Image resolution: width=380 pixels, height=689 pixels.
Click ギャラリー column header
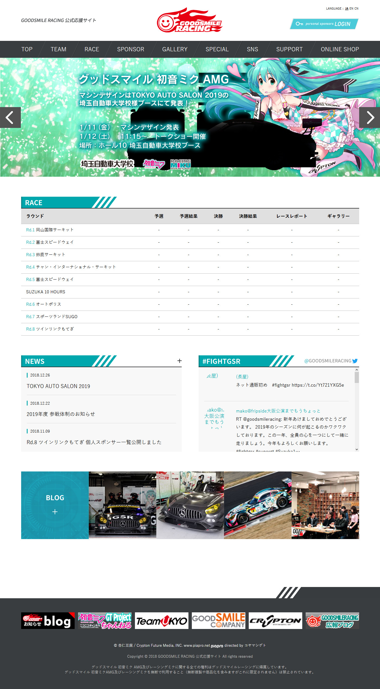339,216
